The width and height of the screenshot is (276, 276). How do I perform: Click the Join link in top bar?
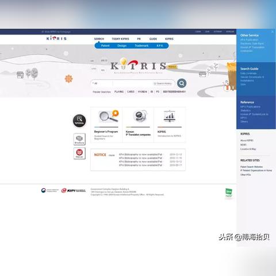pos(207,32)
